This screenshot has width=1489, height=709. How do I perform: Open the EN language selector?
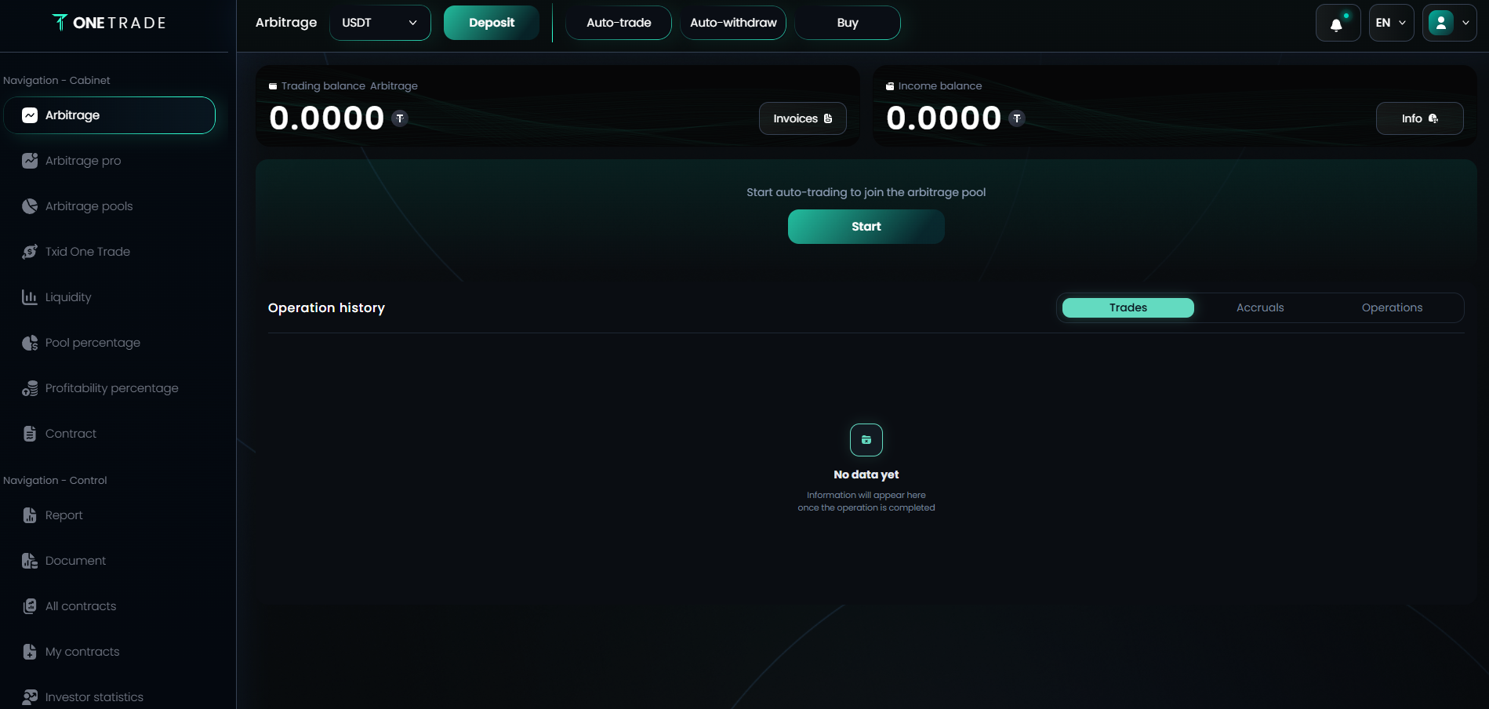pos(1391,23)
